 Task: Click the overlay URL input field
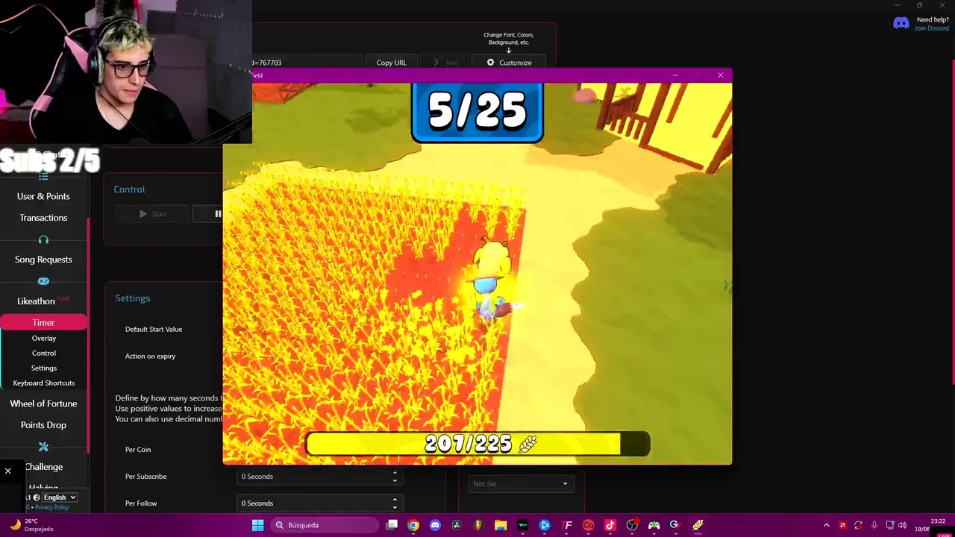pyautogui.click(x=306, y=63)
